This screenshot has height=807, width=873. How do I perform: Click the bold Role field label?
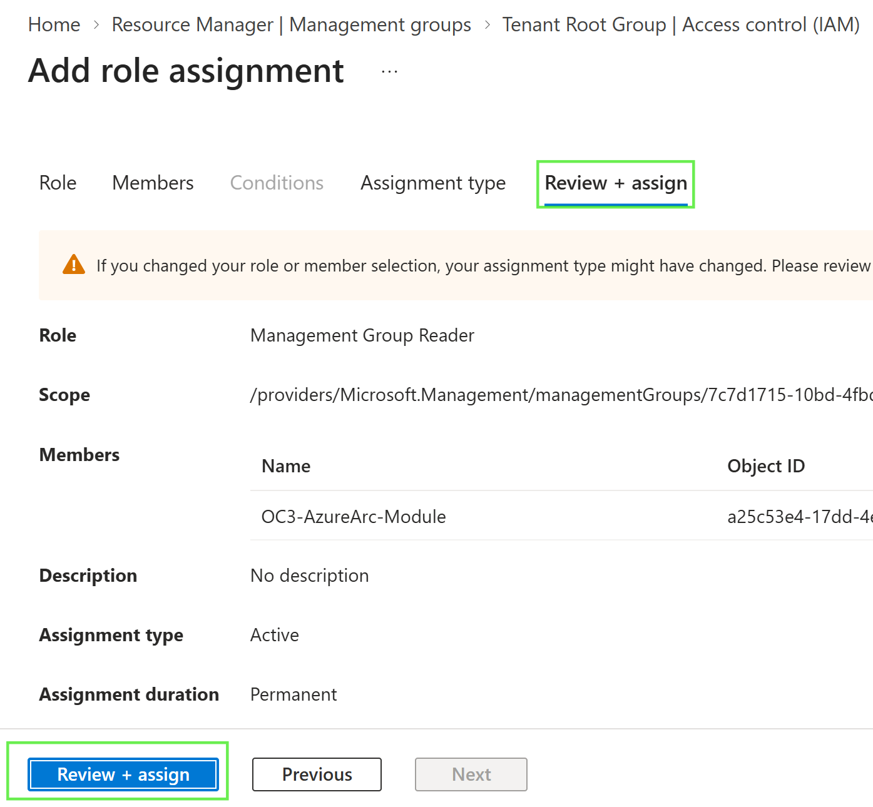coord(58,335)
